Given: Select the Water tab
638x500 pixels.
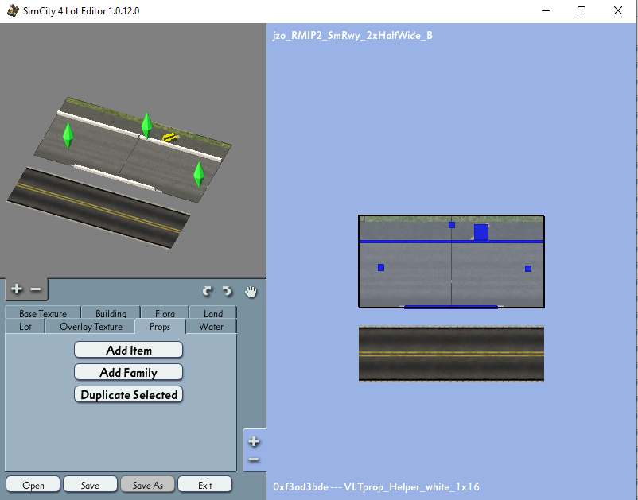Looking at the screenshot, I should point(211,327).
